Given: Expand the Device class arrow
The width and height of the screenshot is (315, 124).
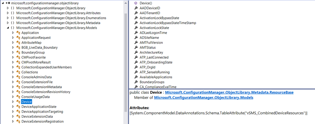Looking at the screenshot, I should (13, 102).
